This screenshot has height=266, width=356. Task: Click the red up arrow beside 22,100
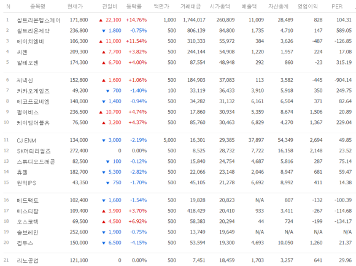pos(101,20)
